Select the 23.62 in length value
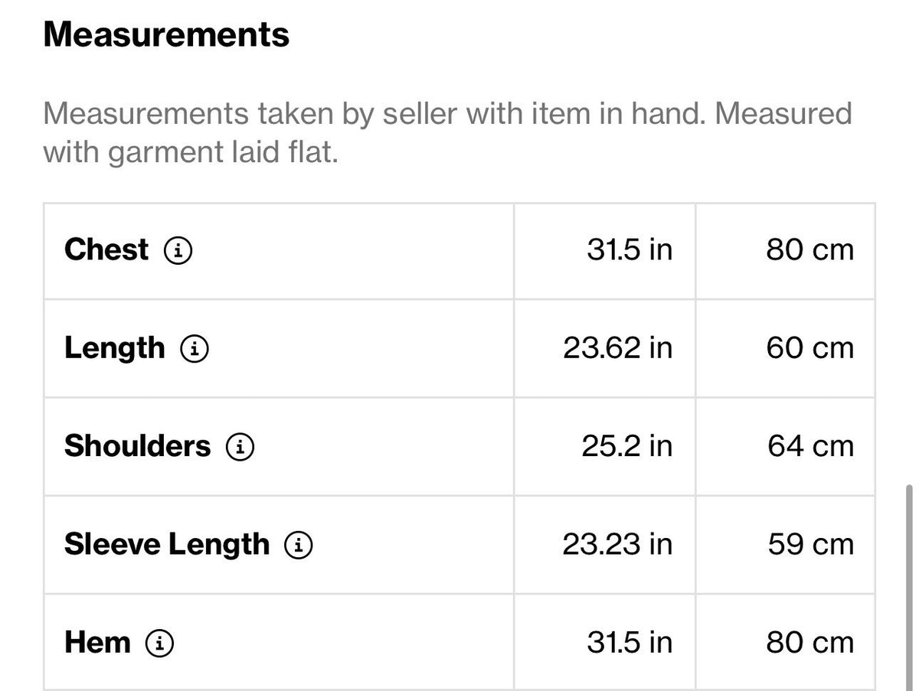This screenshot has width=919, height=691. [617, 347]
